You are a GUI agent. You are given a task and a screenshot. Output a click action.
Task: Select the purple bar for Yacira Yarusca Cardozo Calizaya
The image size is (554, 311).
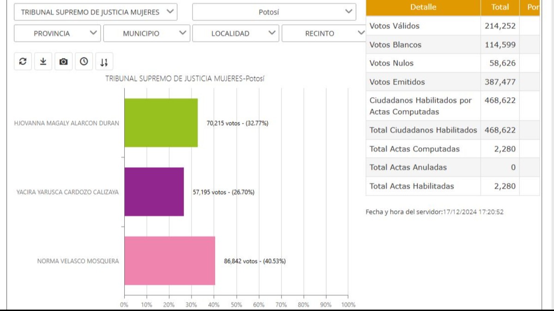(154, 192)
